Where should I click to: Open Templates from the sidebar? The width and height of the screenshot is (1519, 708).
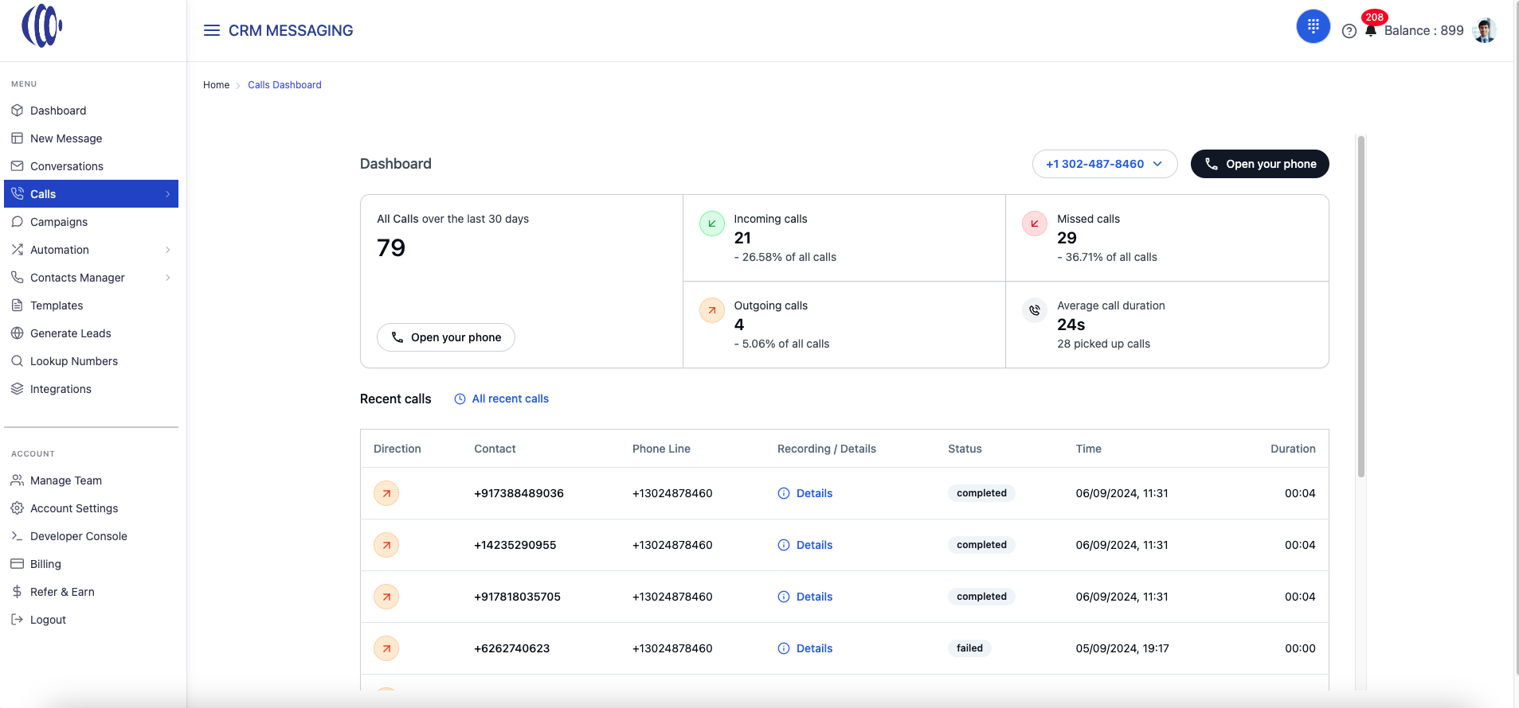pos(91,305)
